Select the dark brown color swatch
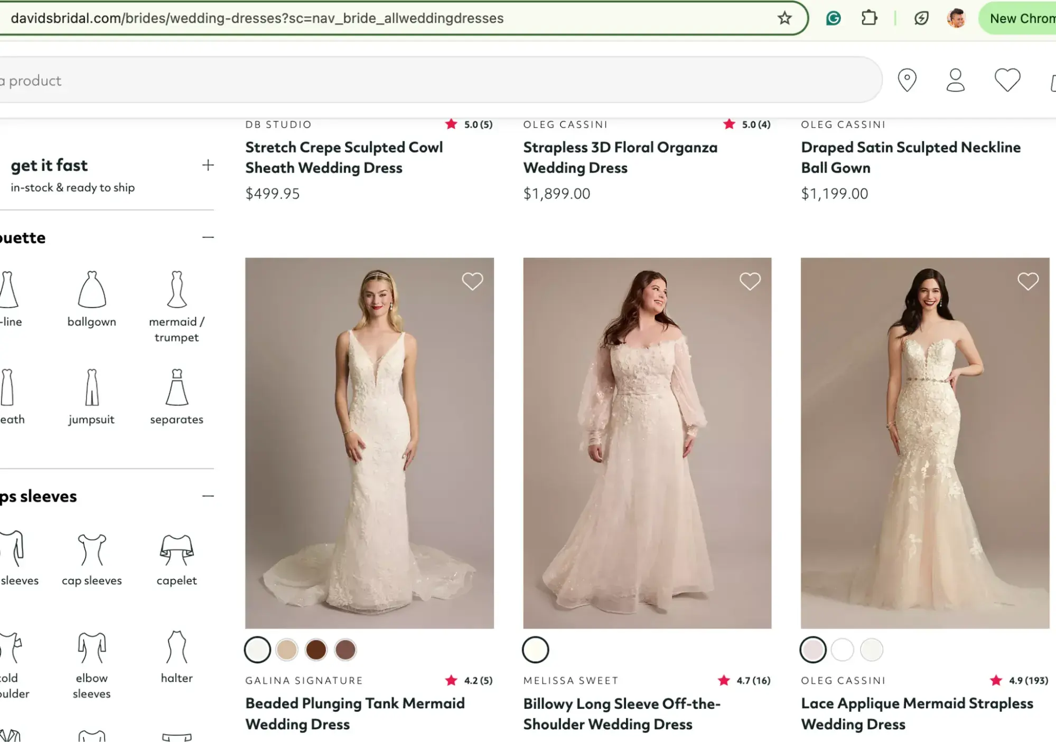The width and height of the screenshot is (1056, 742). click(316, 650)
